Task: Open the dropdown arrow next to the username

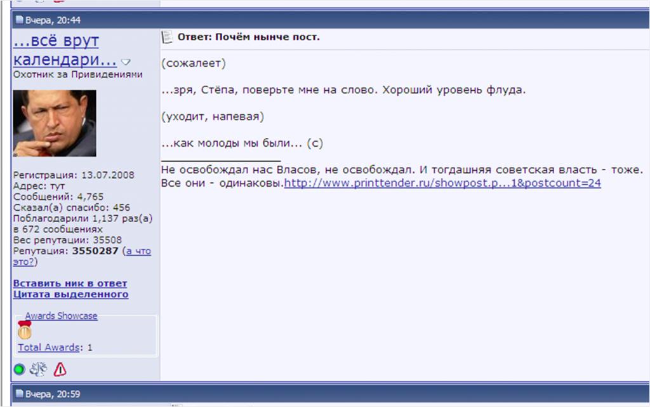Action: coord(126,62)
